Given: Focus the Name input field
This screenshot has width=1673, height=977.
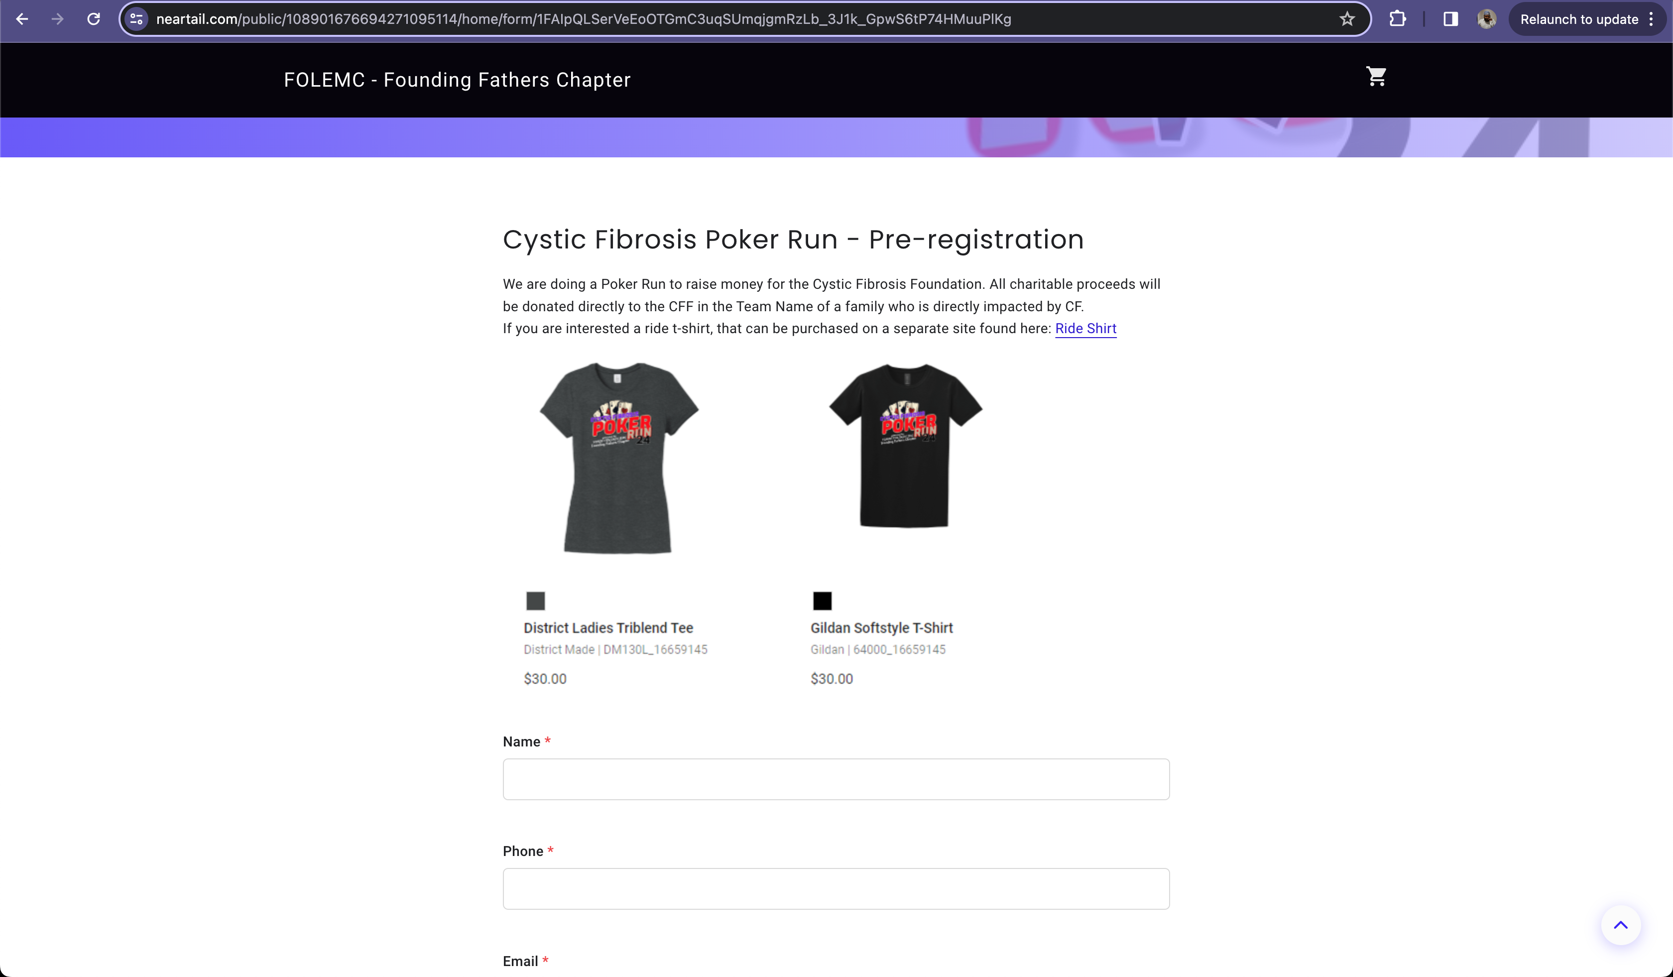Looking at the screenshot, I should tap(836, 779).
